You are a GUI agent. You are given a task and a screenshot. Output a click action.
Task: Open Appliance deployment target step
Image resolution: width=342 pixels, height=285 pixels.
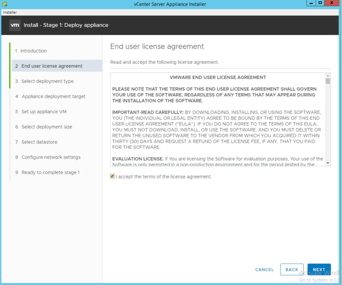tap(53, 96)
